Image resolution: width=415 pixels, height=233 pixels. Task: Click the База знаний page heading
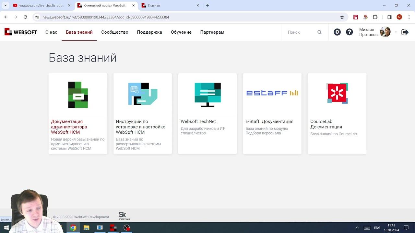(x=83, y=58)
